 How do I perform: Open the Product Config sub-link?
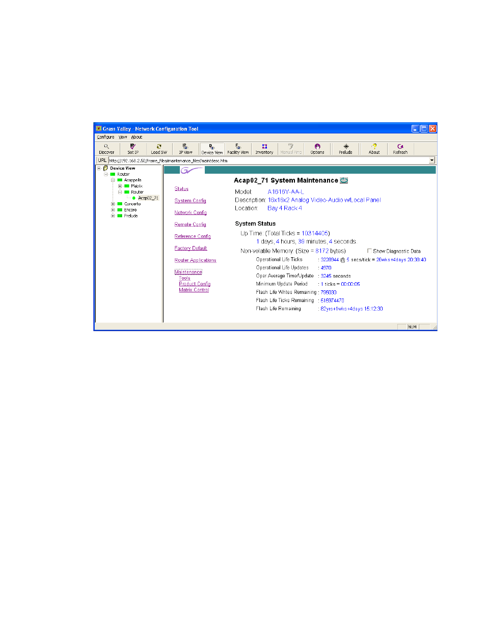click(195, 284)
